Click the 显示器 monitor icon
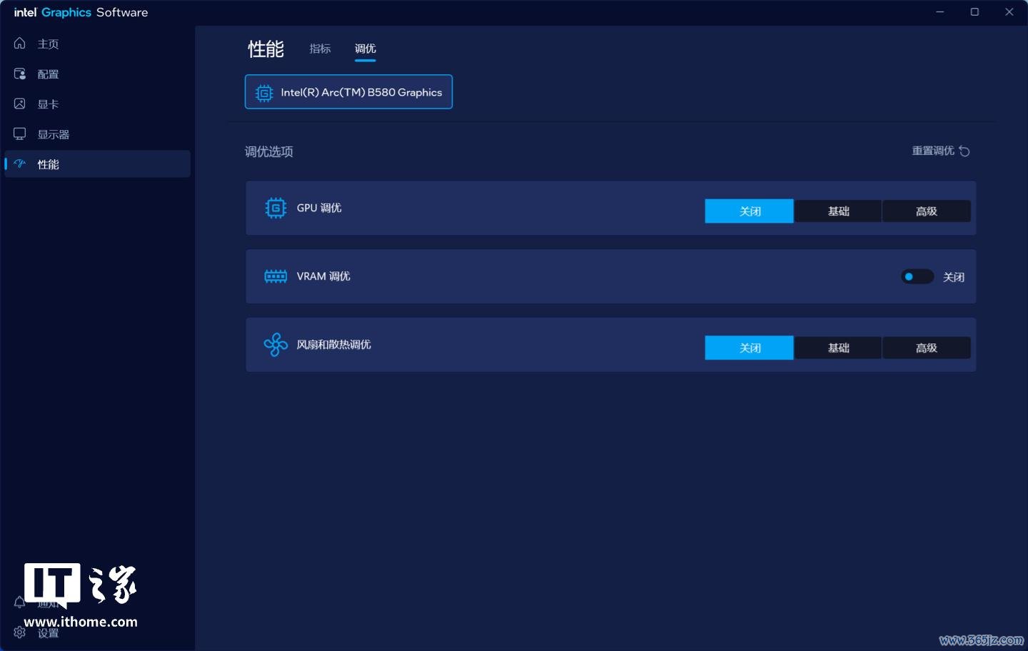 20,133
